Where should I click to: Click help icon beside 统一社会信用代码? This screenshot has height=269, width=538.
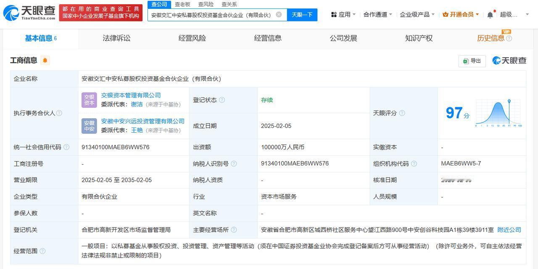coord(66,147)
